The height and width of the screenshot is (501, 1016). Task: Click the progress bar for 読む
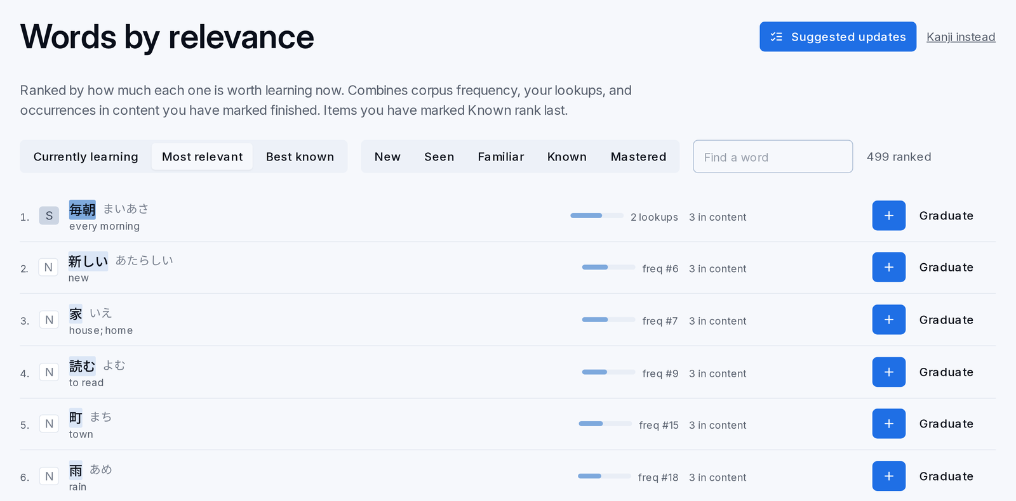click(x=608, y=372)
